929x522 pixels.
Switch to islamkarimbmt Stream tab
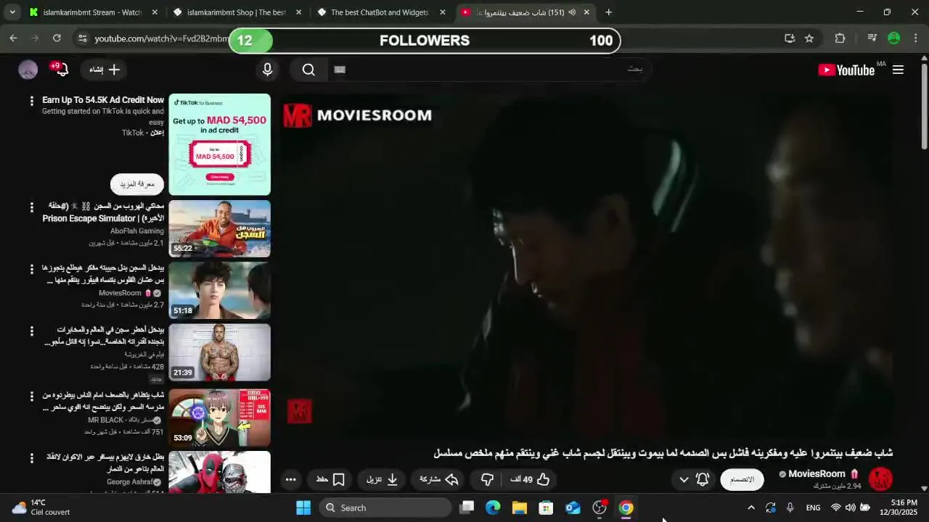pyautogui.click(x=92, y=12)
